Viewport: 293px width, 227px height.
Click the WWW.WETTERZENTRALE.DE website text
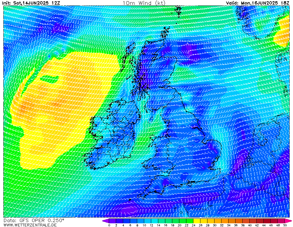click(x=30, y=225)
